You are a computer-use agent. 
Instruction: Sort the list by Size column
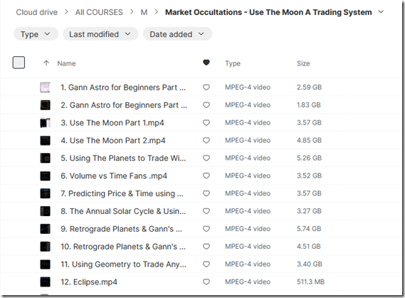[303, 63]
